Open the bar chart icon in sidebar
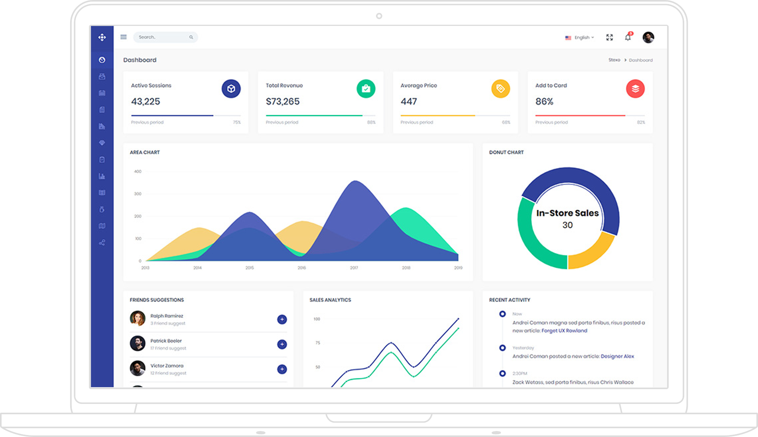This screenshot has width=758, height=437. click(102, 176)
